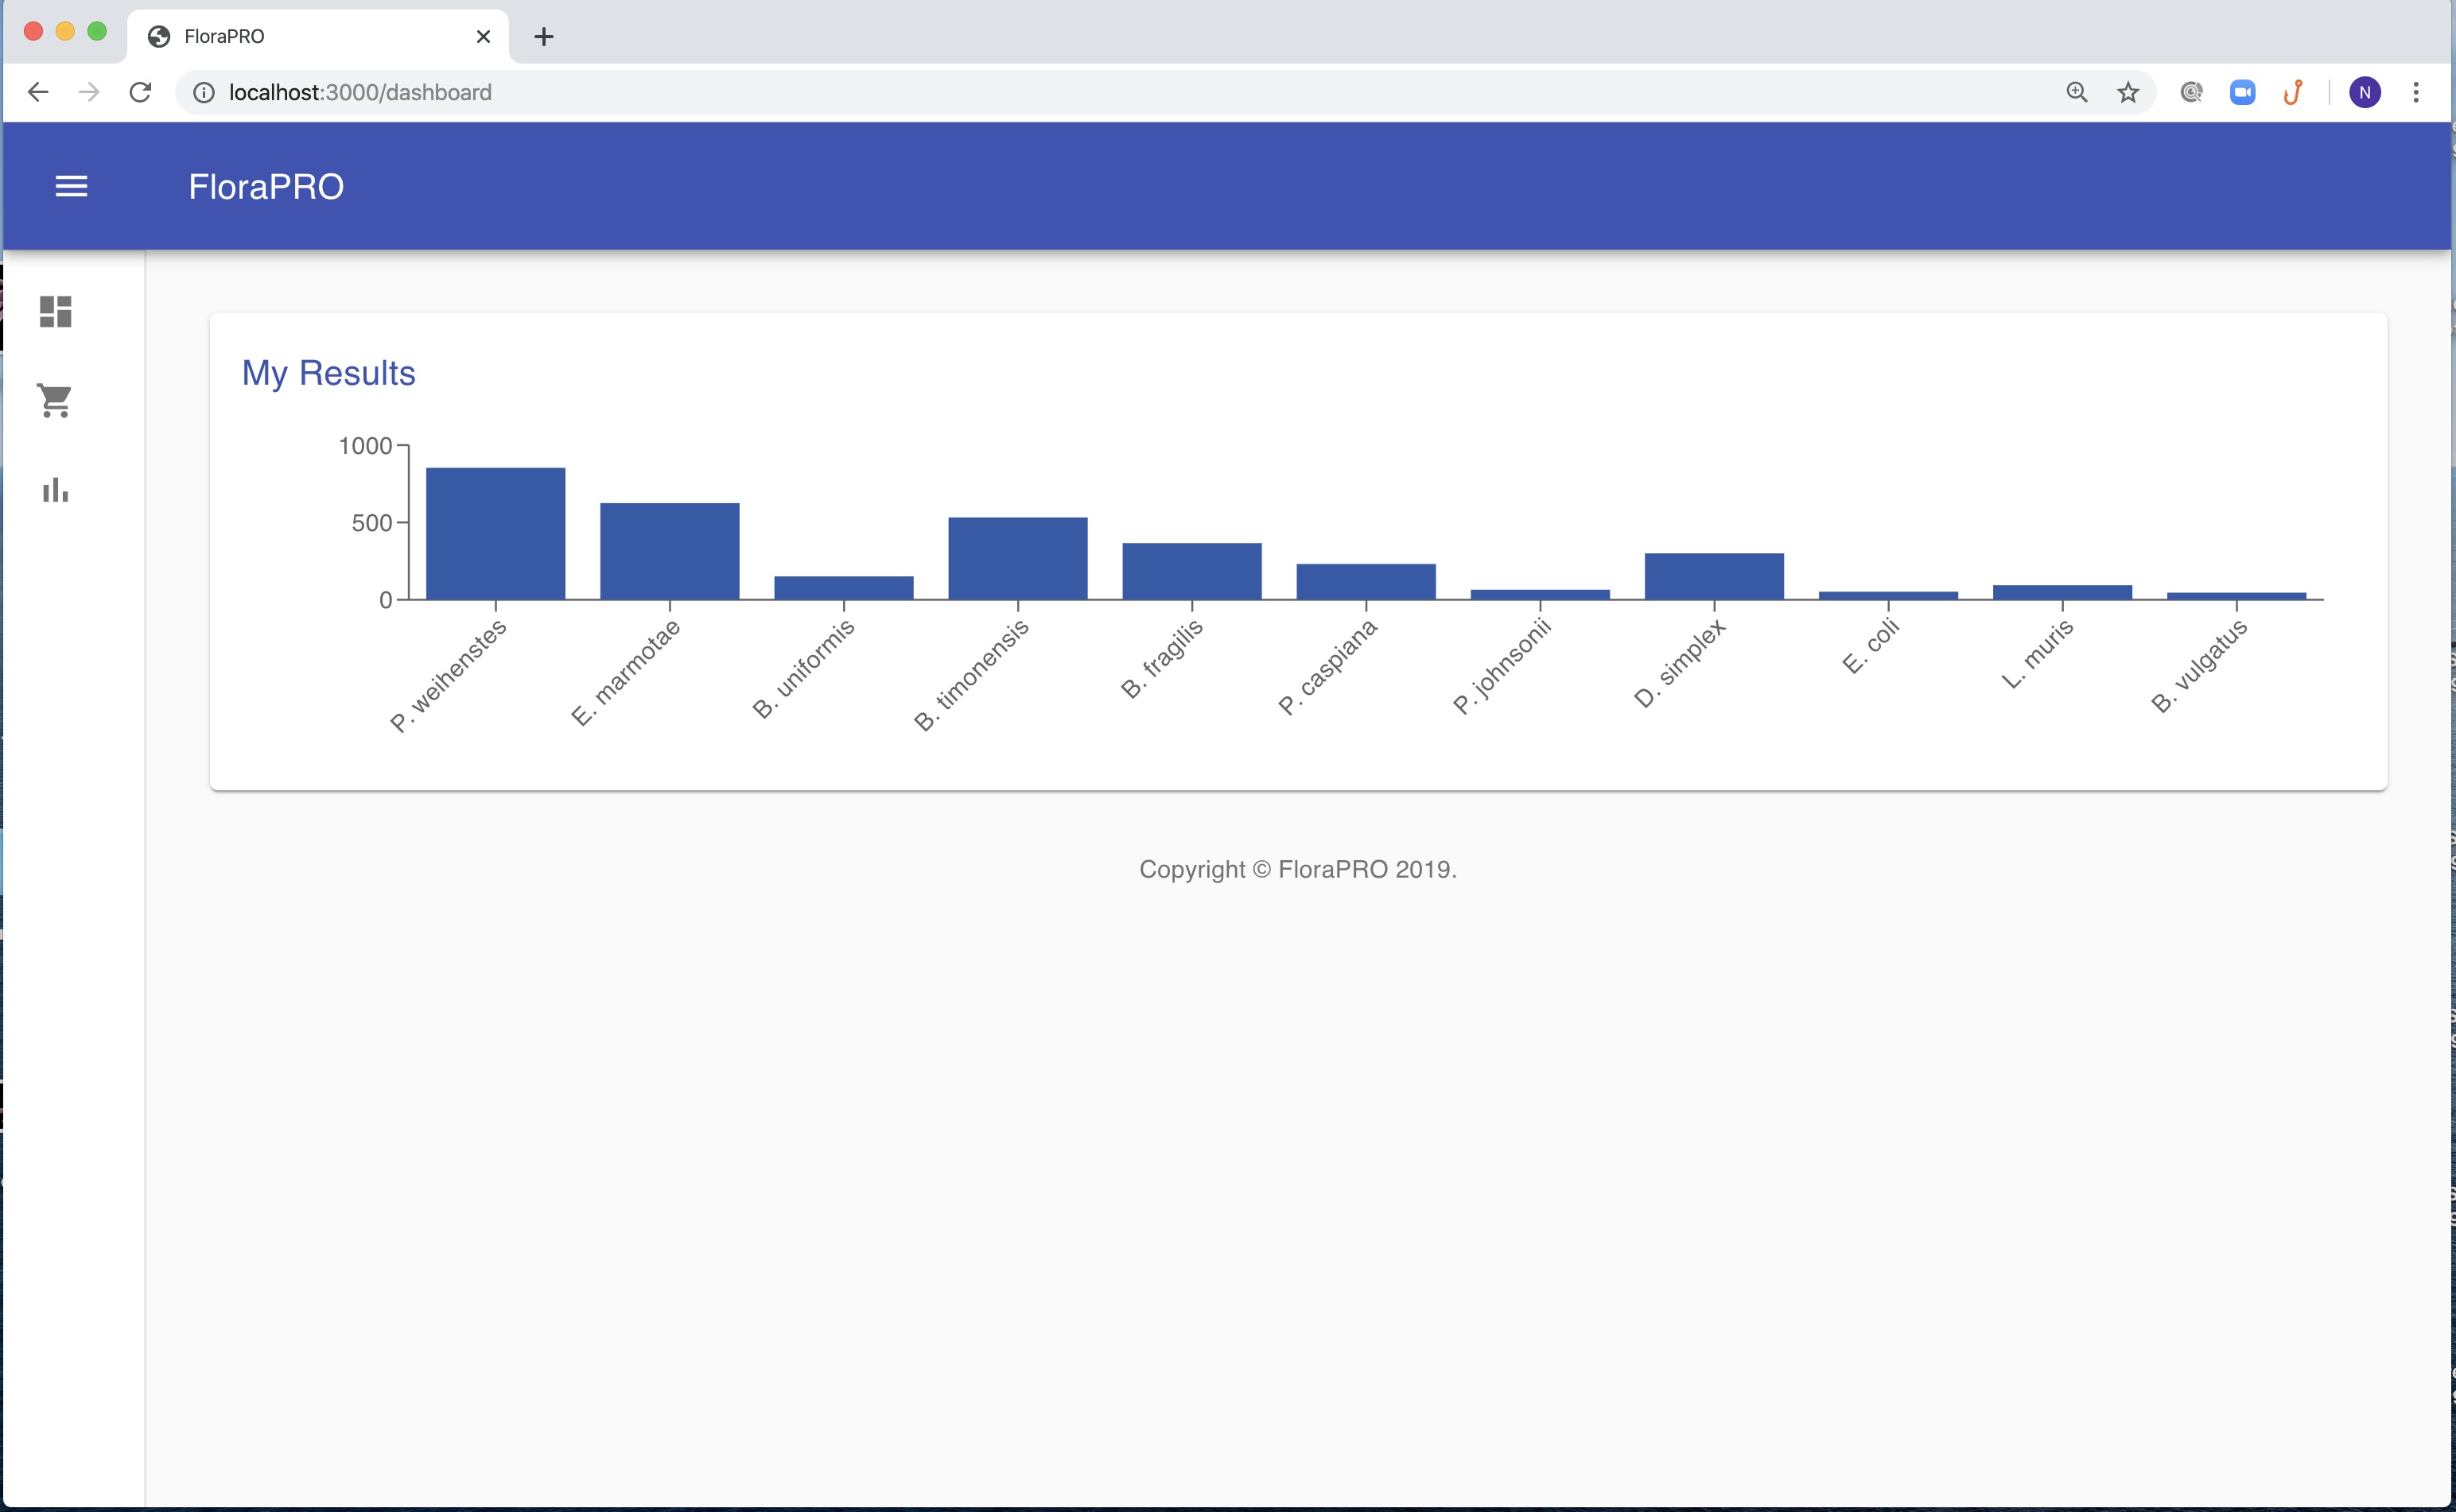Image resolution: width=2456 pixels, height=1512 pixels.
Task: Click the P. weihenstes axis label
Action: coord(449,675)
